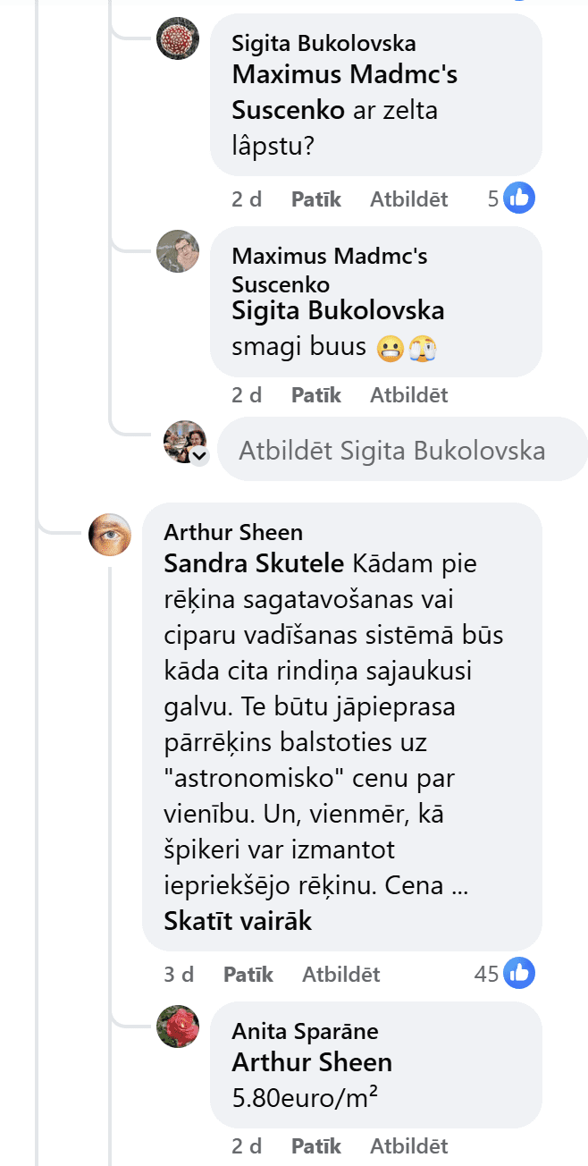
Task: Like Maximus Madmc's Suscenko's reply with Patīk
Action: [316, 395]
